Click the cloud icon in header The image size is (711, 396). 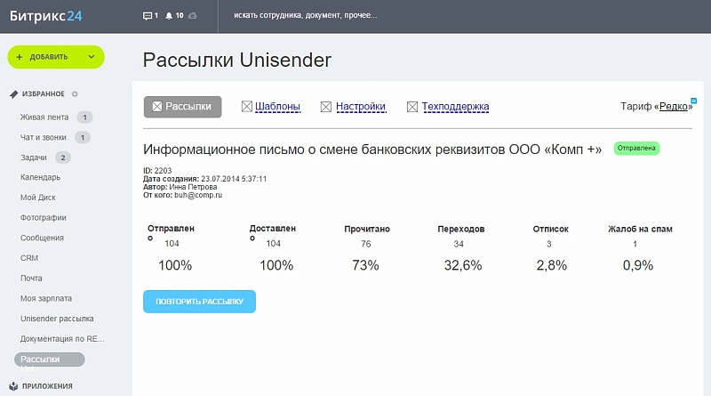click(x=194, y=16)
